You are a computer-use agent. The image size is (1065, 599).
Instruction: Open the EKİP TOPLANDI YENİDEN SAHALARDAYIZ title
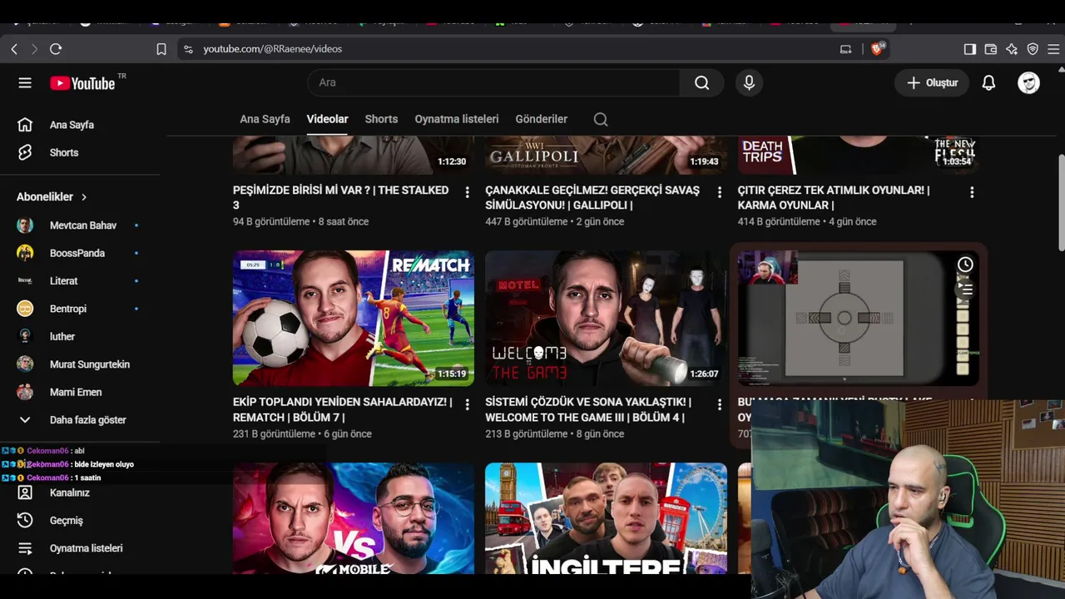coord(343,409)
